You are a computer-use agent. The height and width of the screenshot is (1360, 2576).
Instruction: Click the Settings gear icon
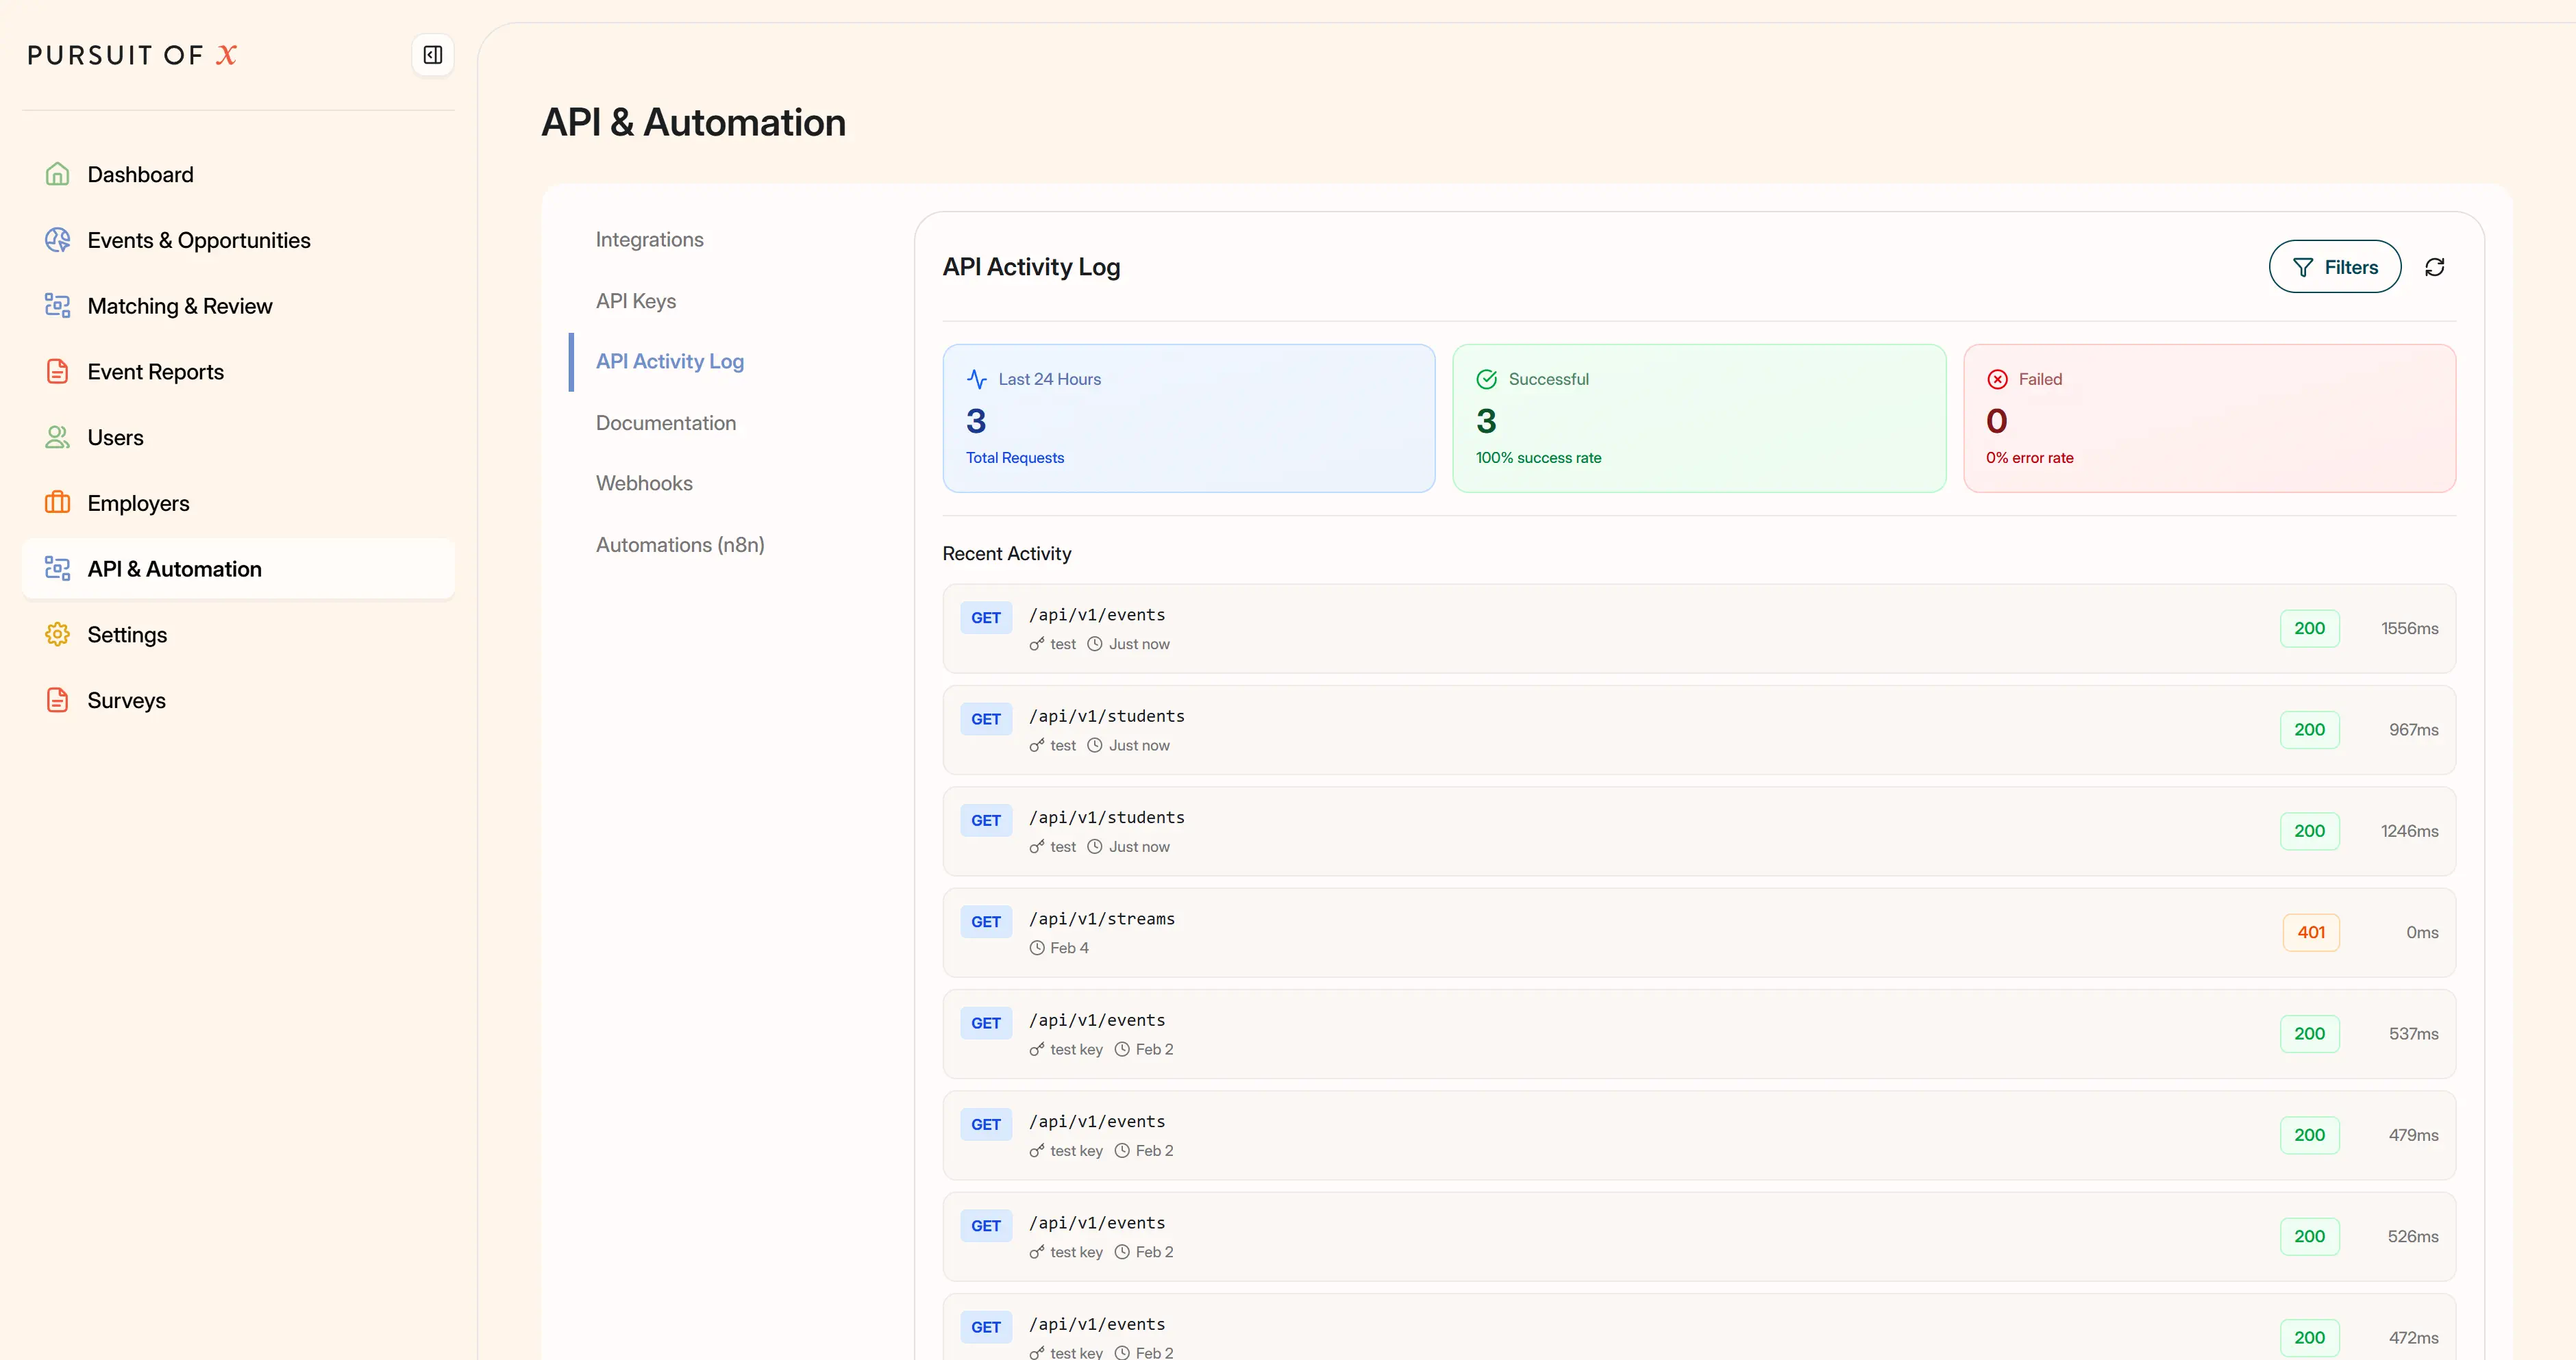[x=58, y=635]
